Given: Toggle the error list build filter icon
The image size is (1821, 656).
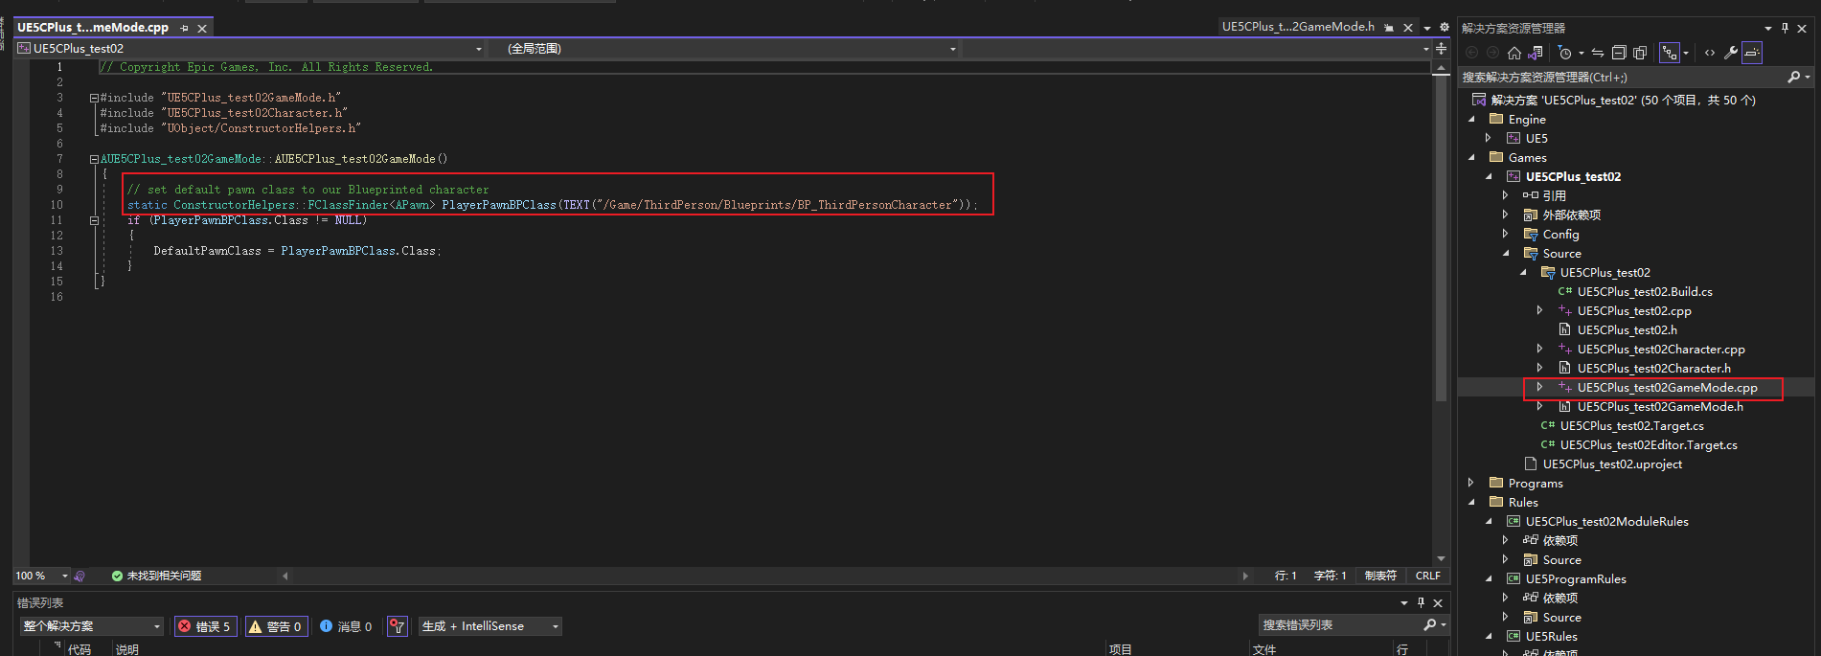Looking at the screenshot, I should 398,626.
